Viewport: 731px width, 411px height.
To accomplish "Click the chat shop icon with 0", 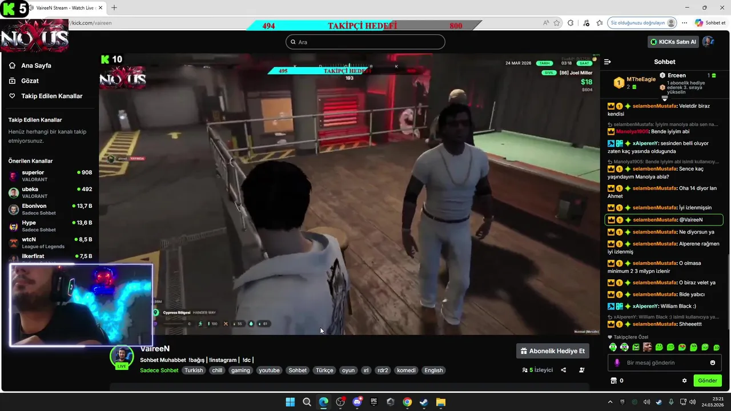I will click(x=617, y=381).
